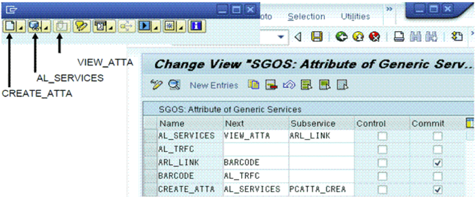Click the empty Next field of AL_TRFC row
The width and height of the screenshot is (476, 198).
[255, 149]
